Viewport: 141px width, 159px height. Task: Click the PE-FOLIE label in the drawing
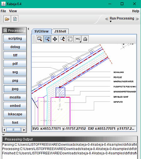tap(118, 77)
